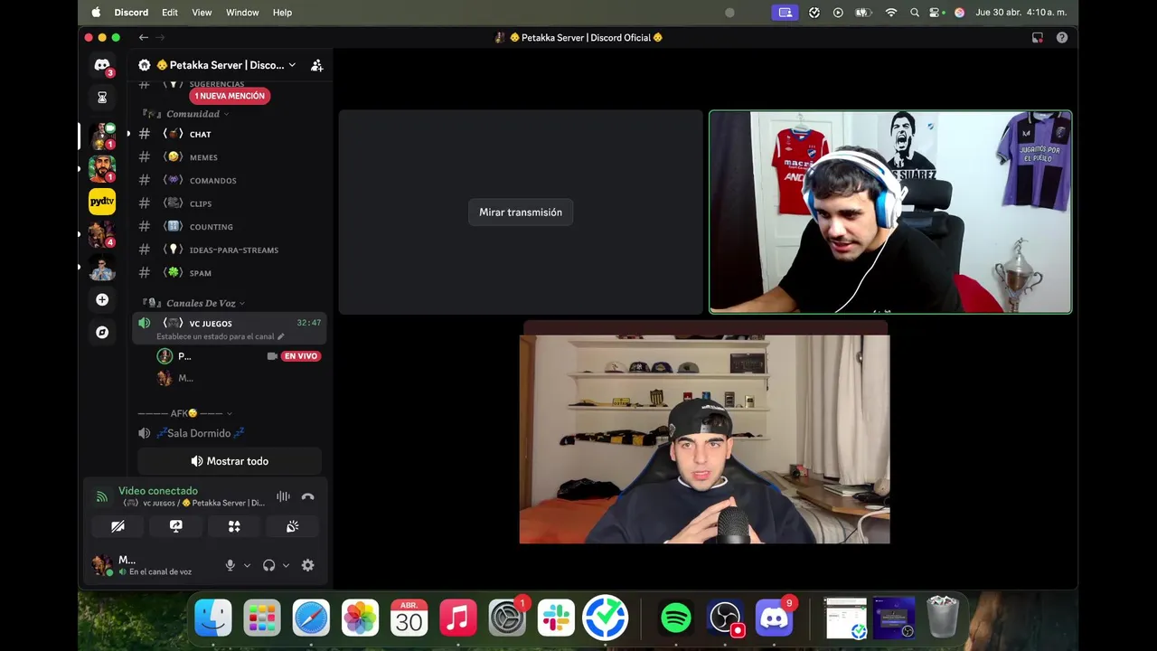1157x651 pixels.
Task: Collapse the Comunidad category
Action: tap(185, 114)
